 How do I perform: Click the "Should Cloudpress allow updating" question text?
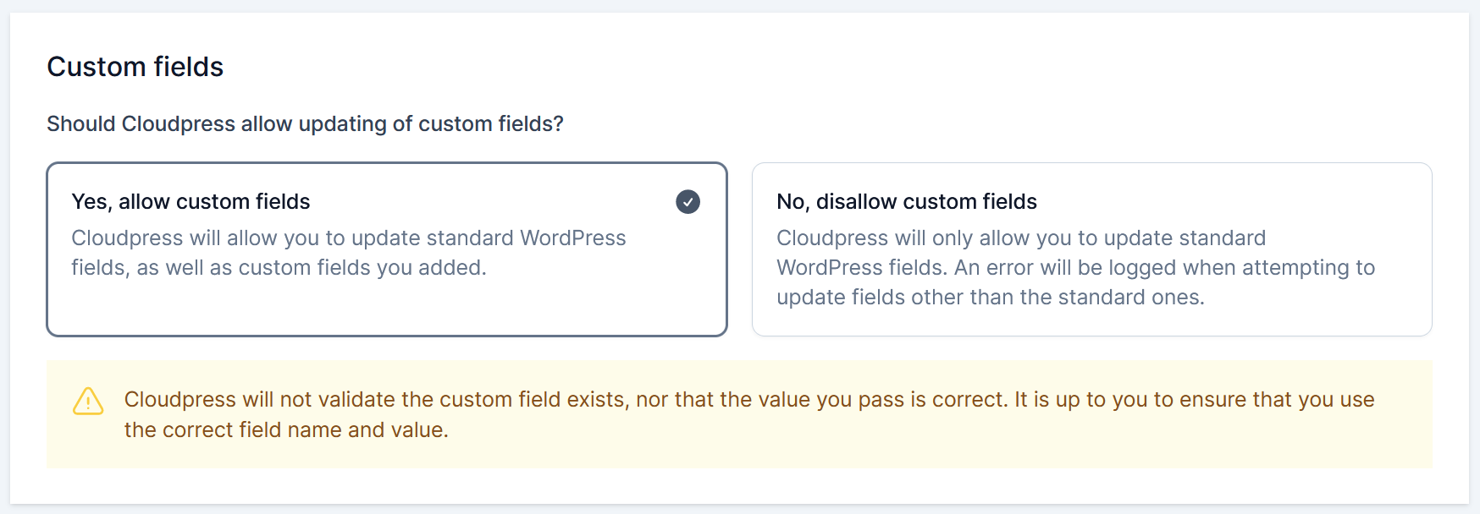click(305, 124)
